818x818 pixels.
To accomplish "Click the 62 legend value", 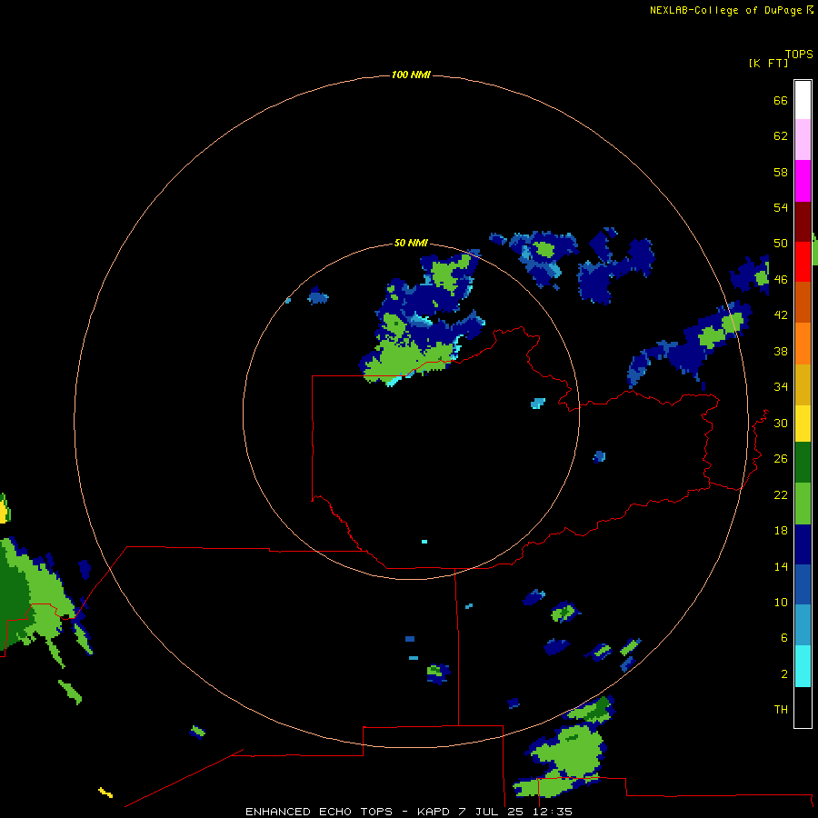I will (x=781, y=136).
